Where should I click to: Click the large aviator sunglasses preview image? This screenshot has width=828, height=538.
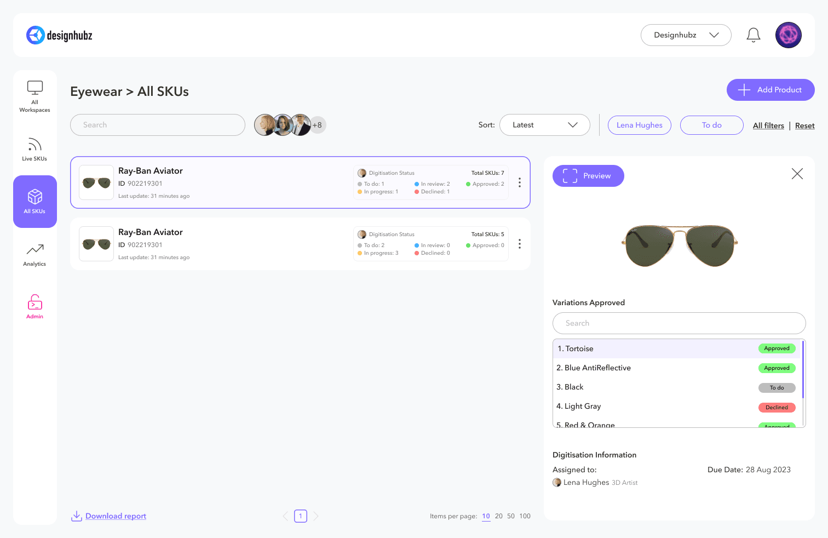(x=680, y=245)
